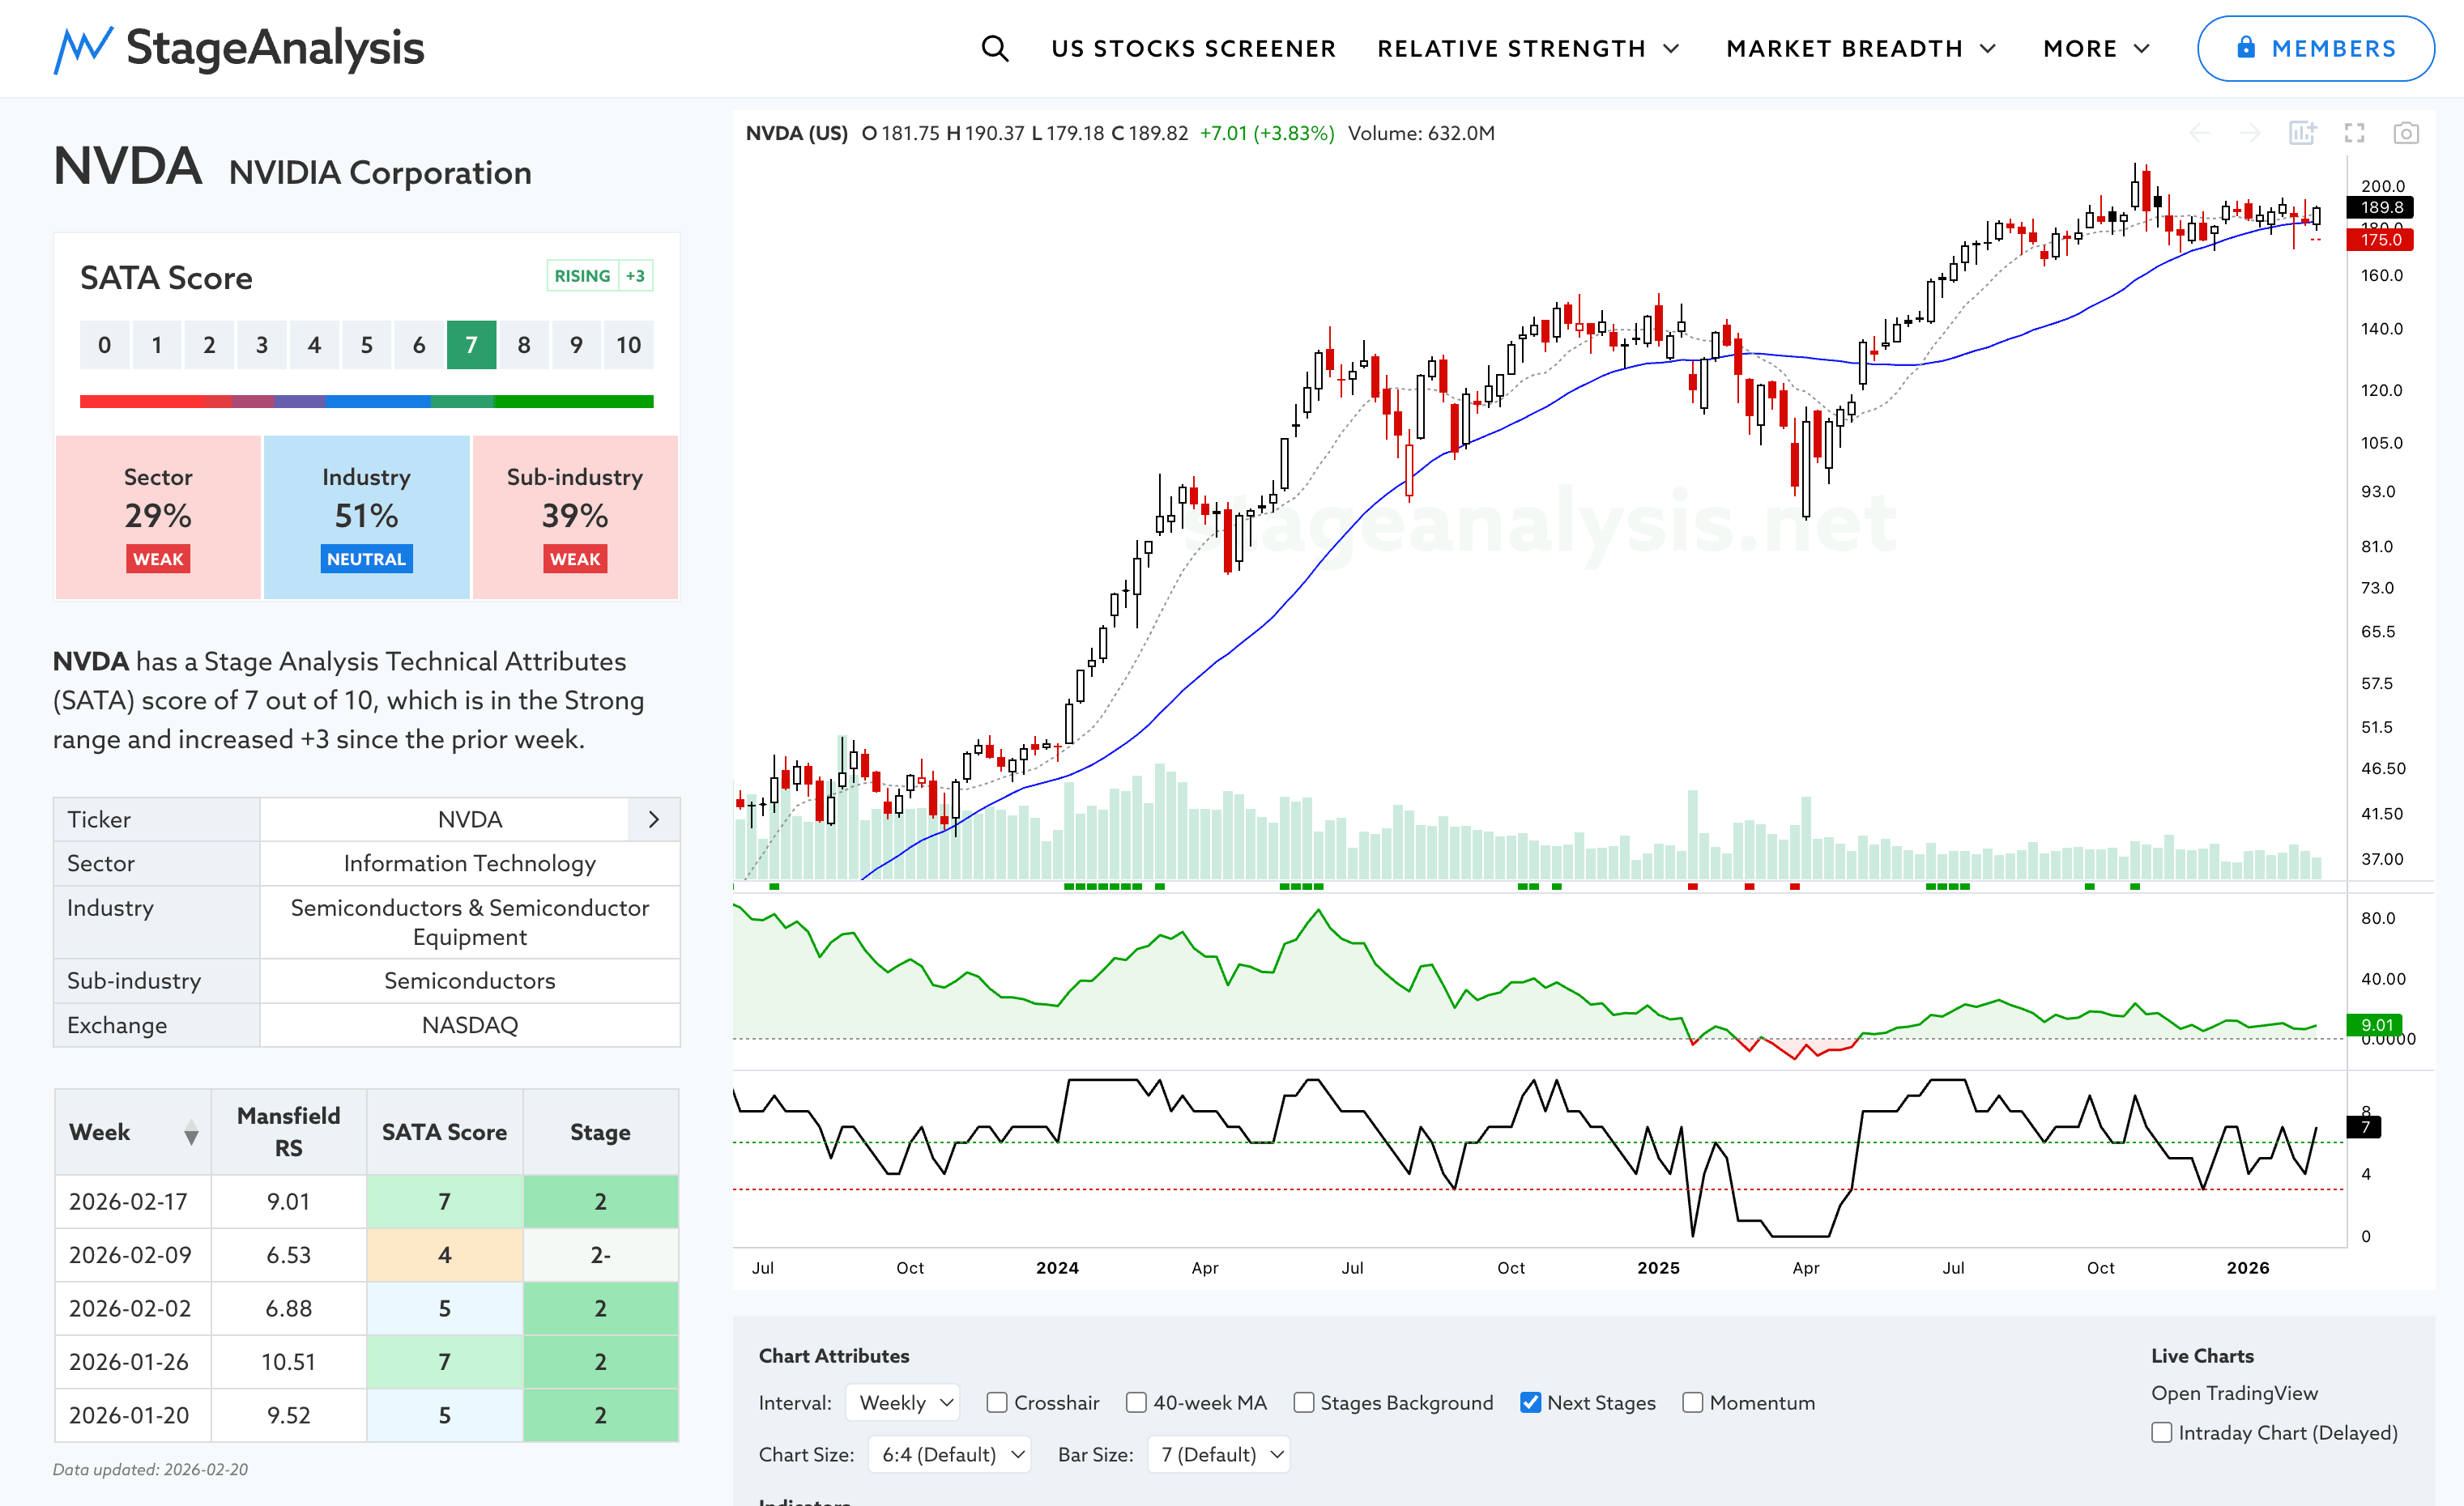Viewport: 2464px width, 1506px height.
Task: Click the search magnifier icon
Action: [x=994, y=48]
